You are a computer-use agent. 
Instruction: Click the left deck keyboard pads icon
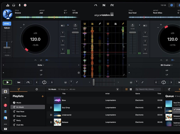pyautogui.click(x=65, y=82)
